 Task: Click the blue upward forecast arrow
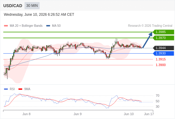(147, 40)
